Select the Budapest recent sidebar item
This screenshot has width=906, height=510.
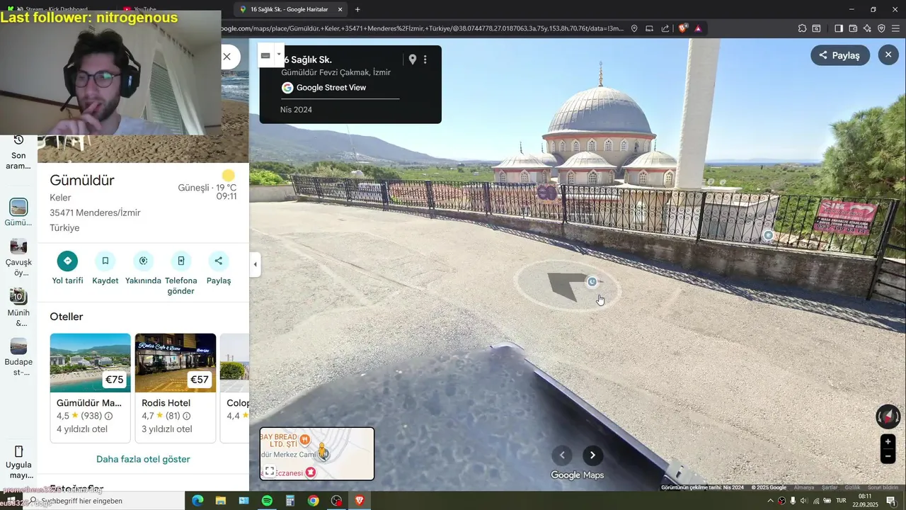click(18, 356)
